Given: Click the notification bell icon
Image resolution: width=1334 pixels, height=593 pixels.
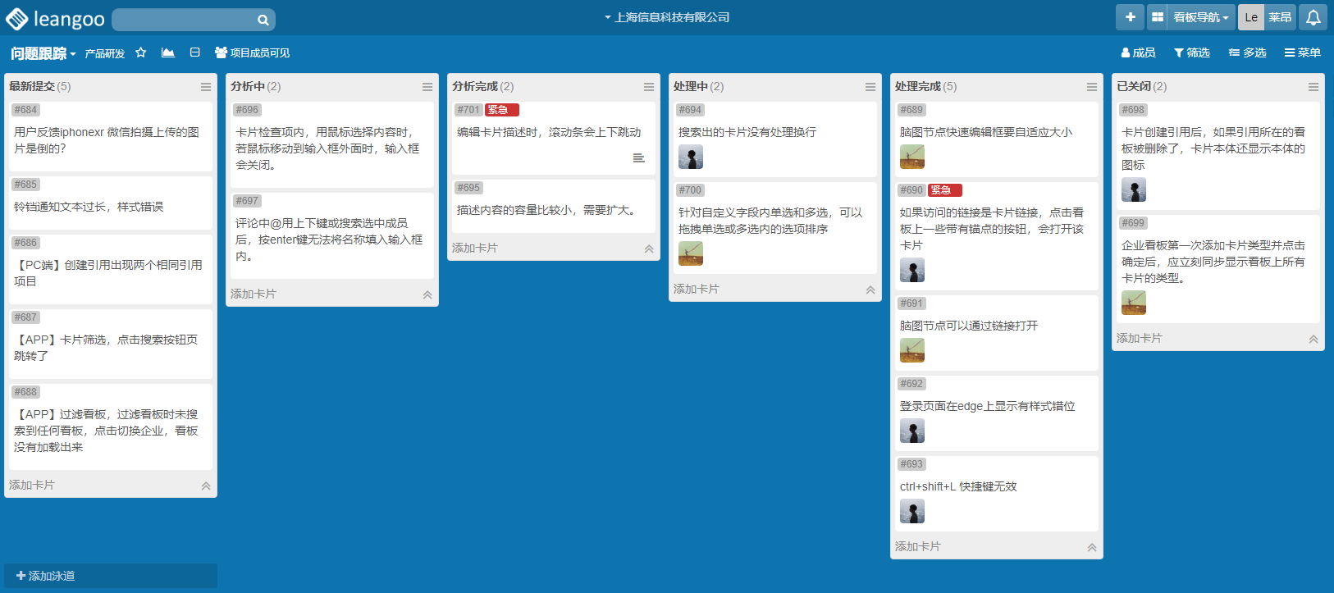Looking at the screenshot, I should [1313, 17].
